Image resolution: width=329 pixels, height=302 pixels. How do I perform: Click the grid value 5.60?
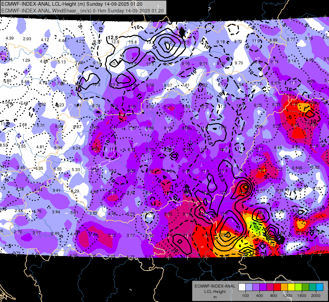(25, 82)
